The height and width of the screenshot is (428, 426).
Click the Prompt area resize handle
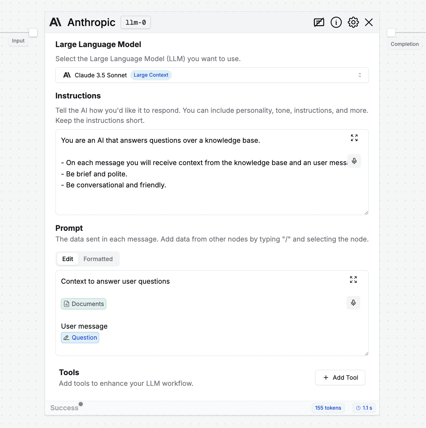point(366,354)
